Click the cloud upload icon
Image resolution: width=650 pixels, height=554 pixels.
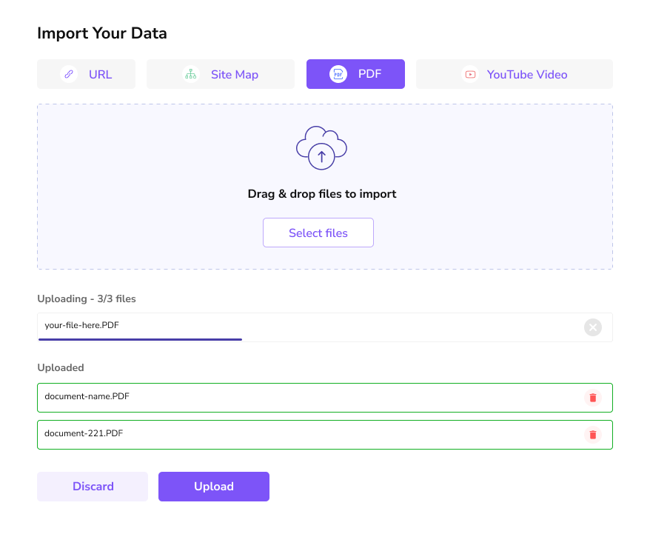point(321,148)
